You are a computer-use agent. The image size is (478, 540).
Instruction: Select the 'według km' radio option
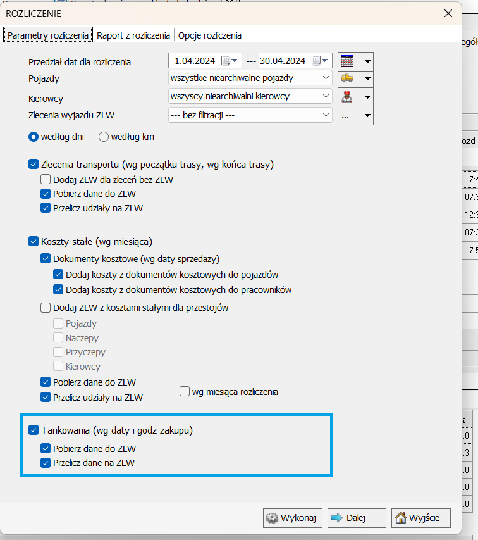point(104,137)
